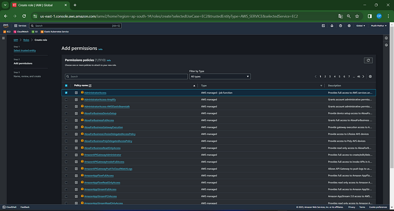Check AdministratorAccess-AWSElasticBeanstalk checkbox
This screenshot has width=394, height=211.
point(66,106)
